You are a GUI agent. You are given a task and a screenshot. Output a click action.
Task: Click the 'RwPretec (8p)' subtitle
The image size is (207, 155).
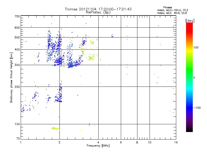tap(98, 12)
